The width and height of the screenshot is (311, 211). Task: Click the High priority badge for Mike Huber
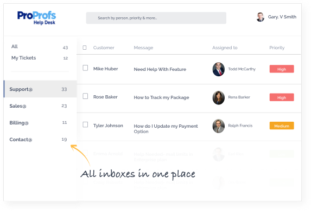tap(282, 69)
